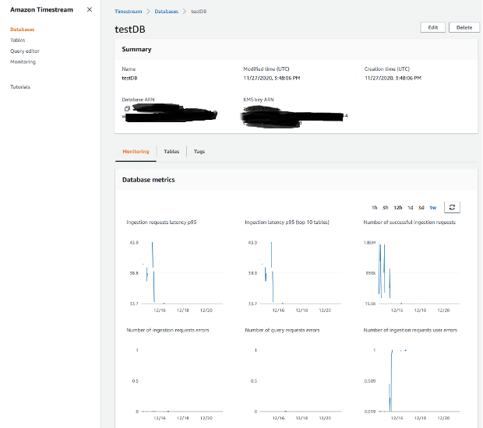Select the 1h time range
Image resolution: width=483 pixels, height=428 pixels.
[375, 208]
